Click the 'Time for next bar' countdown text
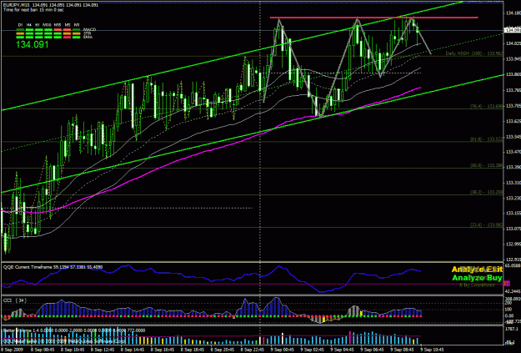The width and height of the screenshot is (521, 353). (34, 10)
